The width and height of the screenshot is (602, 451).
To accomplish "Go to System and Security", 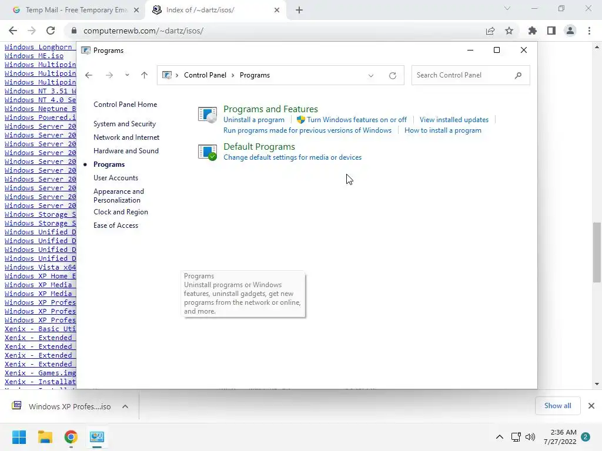I will tap(125, 124).
